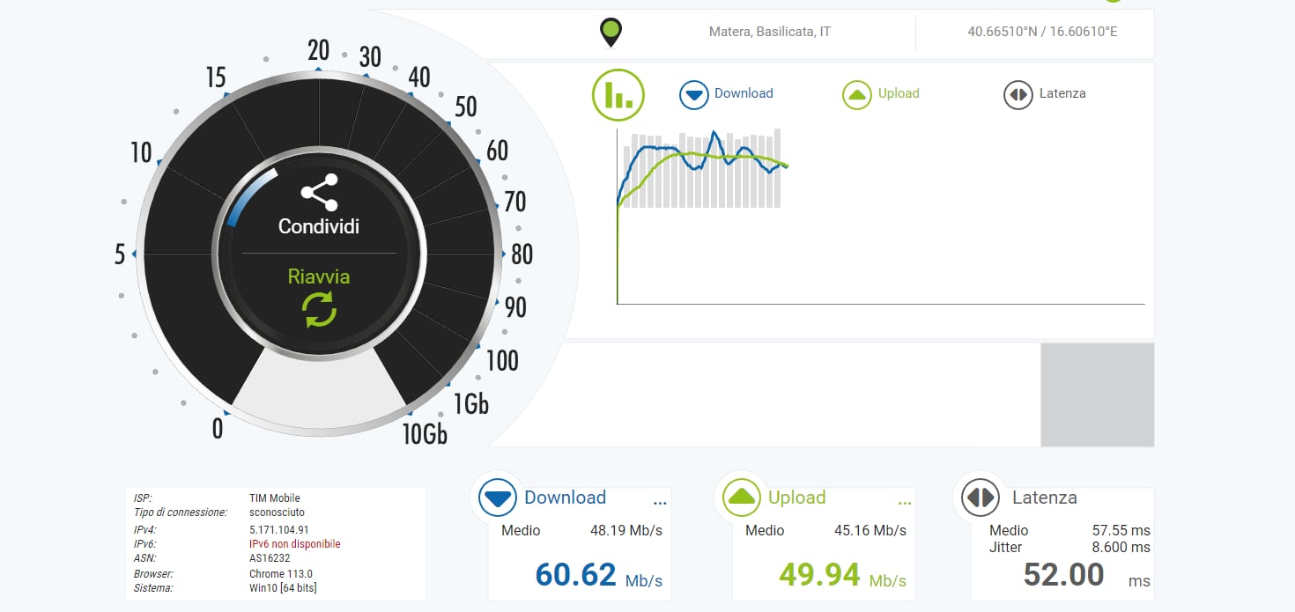This screenshot has height=612, width=1295.
Task: Expand Upload details with three dots
Action: tap(904, 503)
